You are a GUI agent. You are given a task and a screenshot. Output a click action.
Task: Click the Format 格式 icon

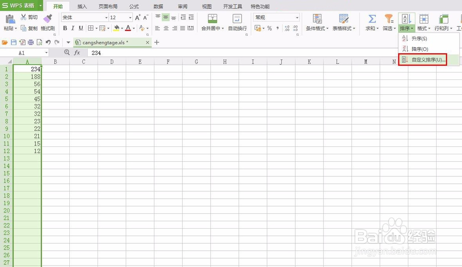[x=424, y=19]
